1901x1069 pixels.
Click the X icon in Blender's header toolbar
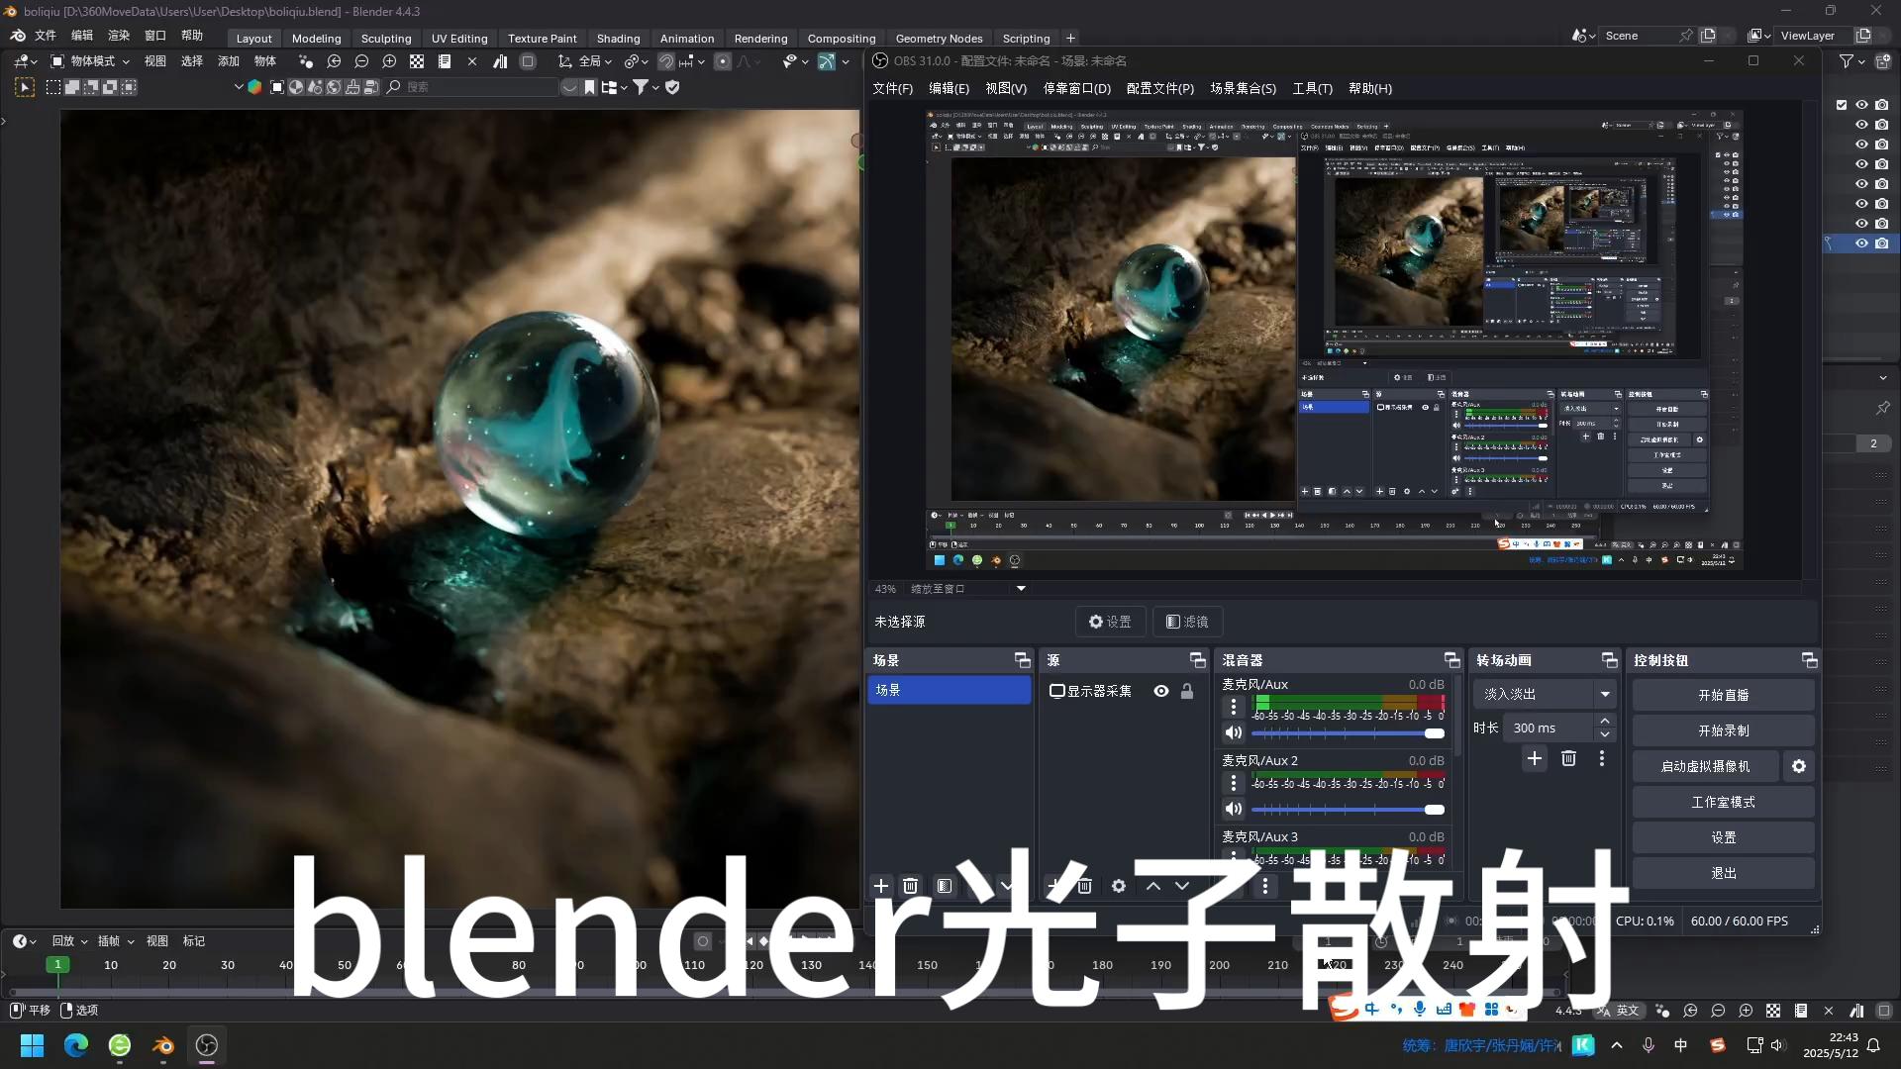[x=472, y=61]
